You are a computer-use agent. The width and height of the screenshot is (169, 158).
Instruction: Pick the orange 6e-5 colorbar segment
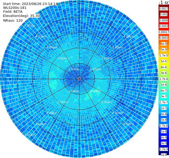(164, 44)
